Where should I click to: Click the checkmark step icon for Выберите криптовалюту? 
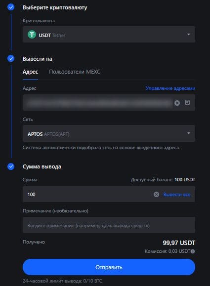tap(11, 7)
